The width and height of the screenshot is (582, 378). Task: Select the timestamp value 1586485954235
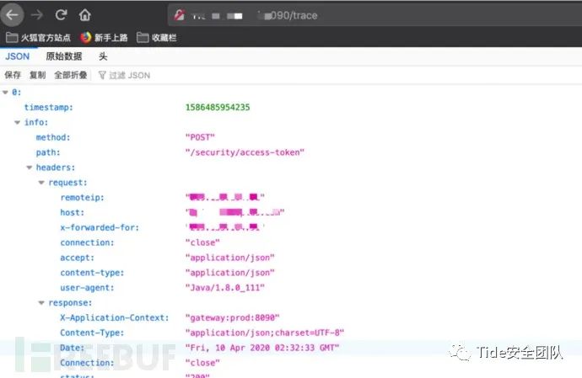218,108
